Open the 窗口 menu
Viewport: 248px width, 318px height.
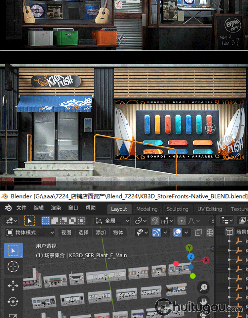click(x=73, y=208)
